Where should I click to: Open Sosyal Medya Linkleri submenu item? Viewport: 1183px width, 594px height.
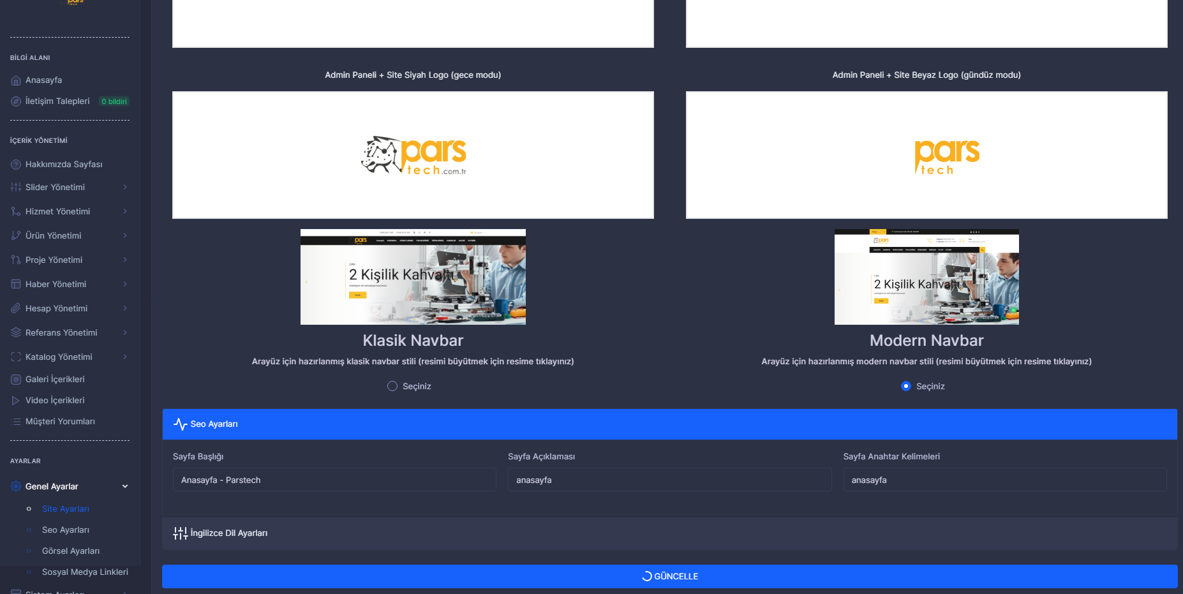(x=85, y=572)
